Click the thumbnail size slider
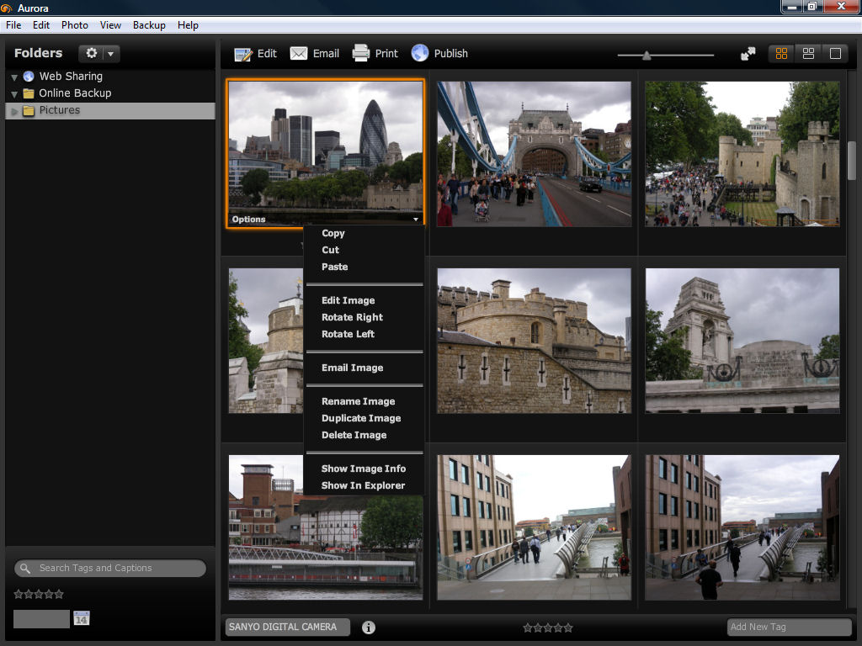 (x=646, y=56)
